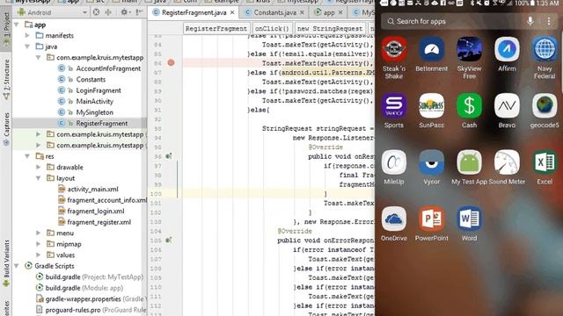Open the Word app
This screenshot has width=563, height=316.
(x=469, y=219)
